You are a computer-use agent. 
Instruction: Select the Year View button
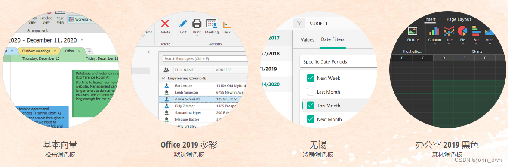(60, 20)
